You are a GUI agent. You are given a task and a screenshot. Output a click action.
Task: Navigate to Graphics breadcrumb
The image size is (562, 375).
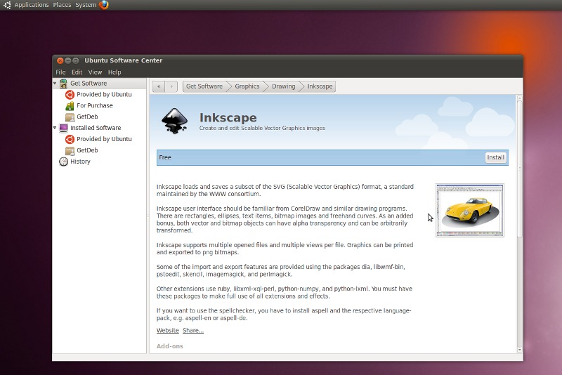click(247, 86)
